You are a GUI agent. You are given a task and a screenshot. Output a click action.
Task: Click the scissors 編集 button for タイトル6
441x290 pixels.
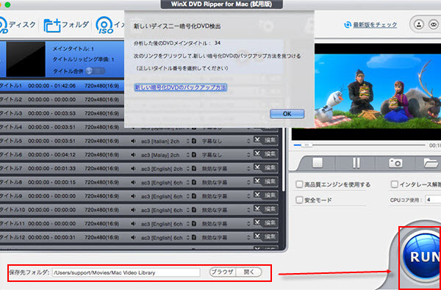265,154
